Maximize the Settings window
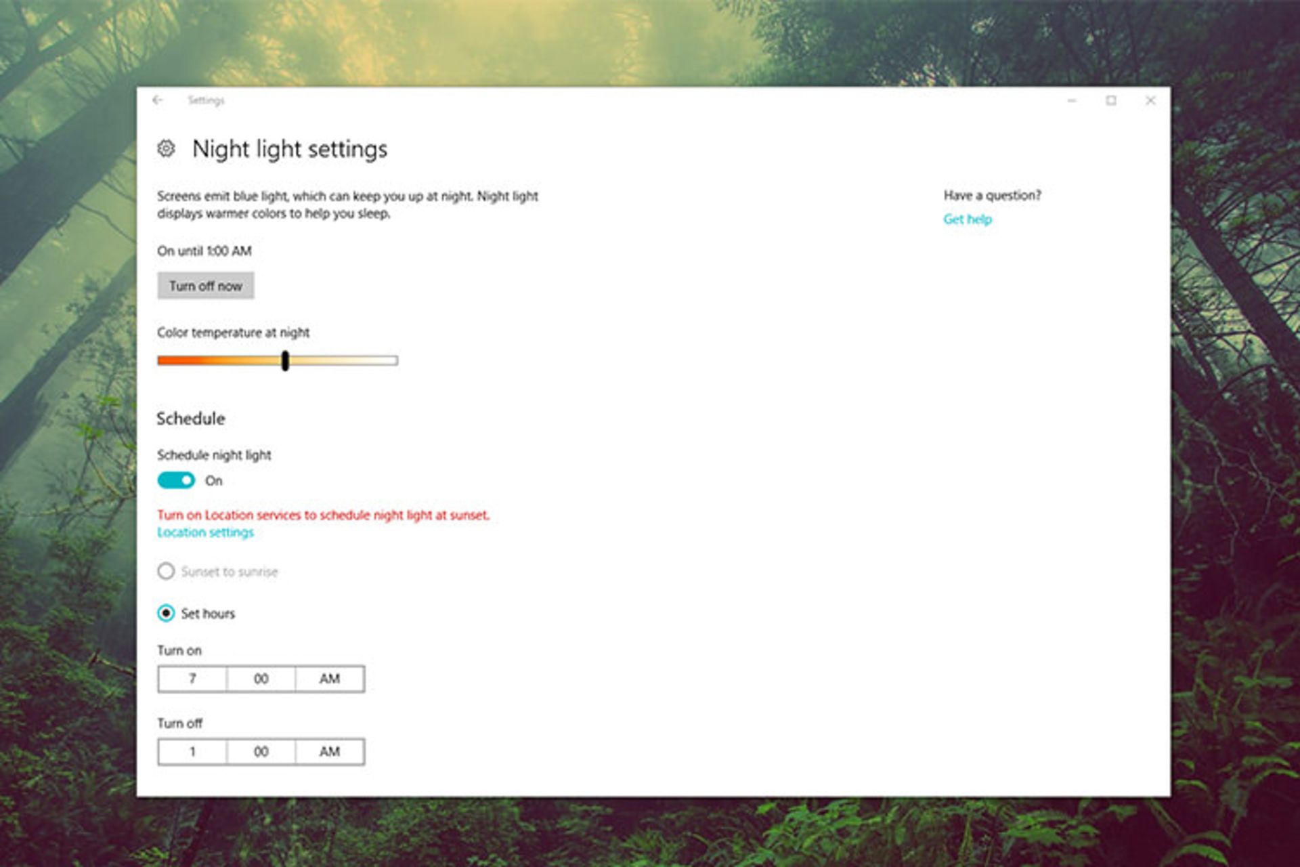The height and width of the screenshot is (867, 1300). point(1111,100)
